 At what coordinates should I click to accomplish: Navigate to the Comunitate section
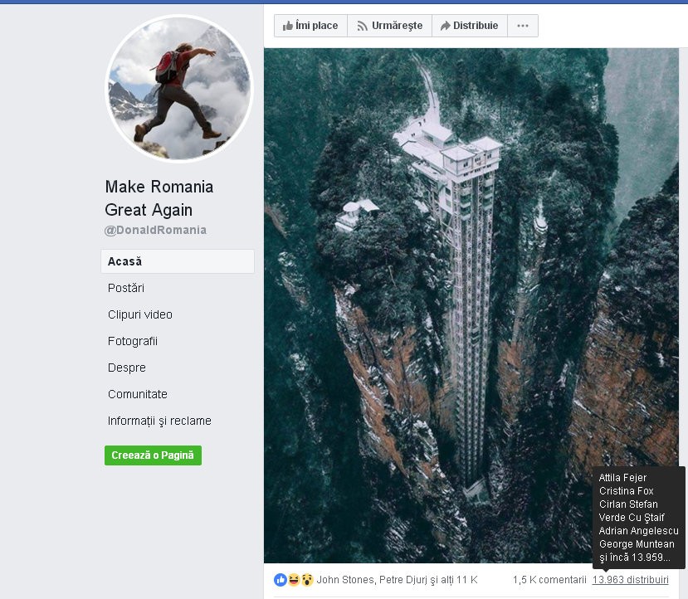pos(138,394)
